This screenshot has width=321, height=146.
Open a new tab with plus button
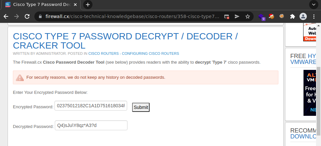point(88,5)
